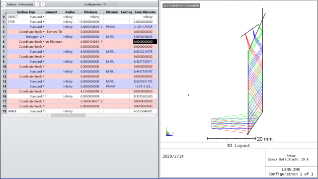
Task: Open surface type dropdown for surface 7
Action: click(44, 52)
